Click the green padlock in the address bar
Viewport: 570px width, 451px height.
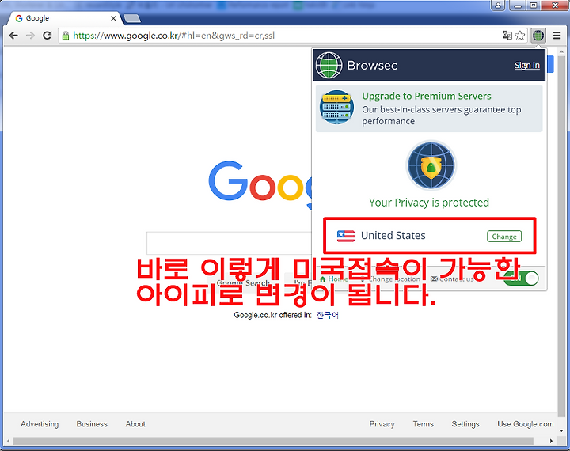(x=66, y=36)
